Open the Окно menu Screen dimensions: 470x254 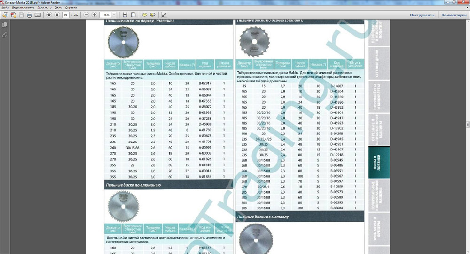coord(58,7)
